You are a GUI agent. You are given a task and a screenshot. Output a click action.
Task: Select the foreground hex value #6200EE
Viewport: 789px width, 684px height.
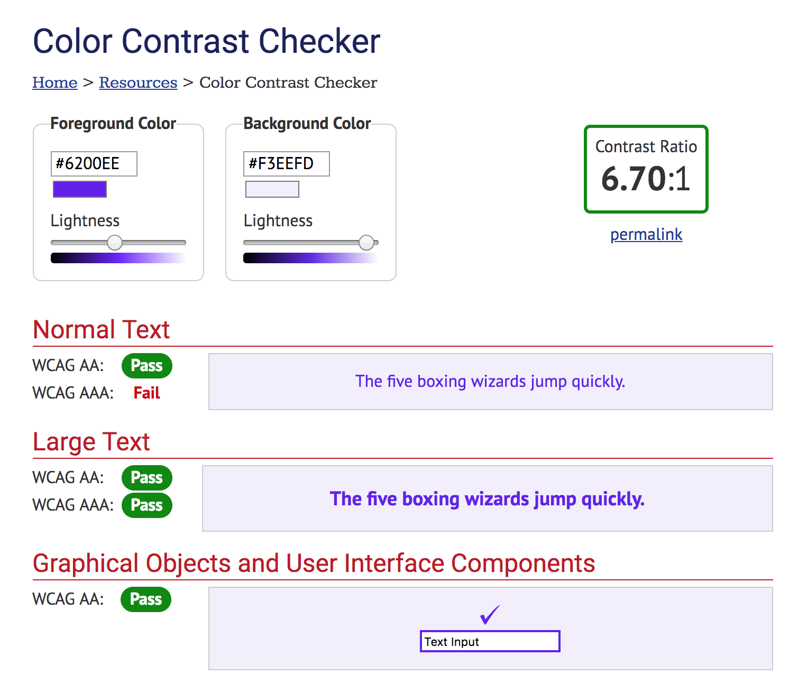pos(94,164)
